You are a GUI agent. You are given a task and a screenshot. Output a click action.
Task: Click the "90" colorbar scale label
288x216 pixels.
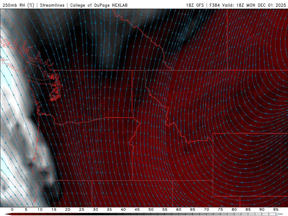coord(262,210)
